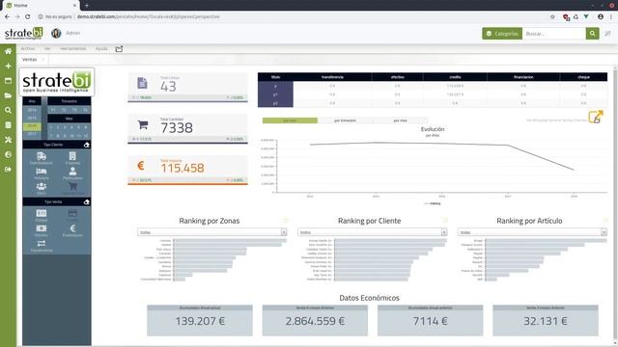Open Home from the green sidebar

pyautogui.click(x=8, y=51)
